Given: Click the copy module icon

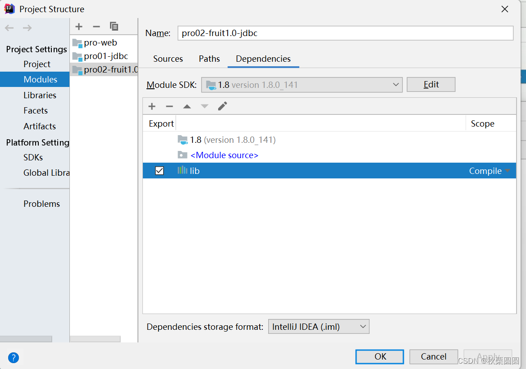Looking at the screenshot, I should (114, 26).
